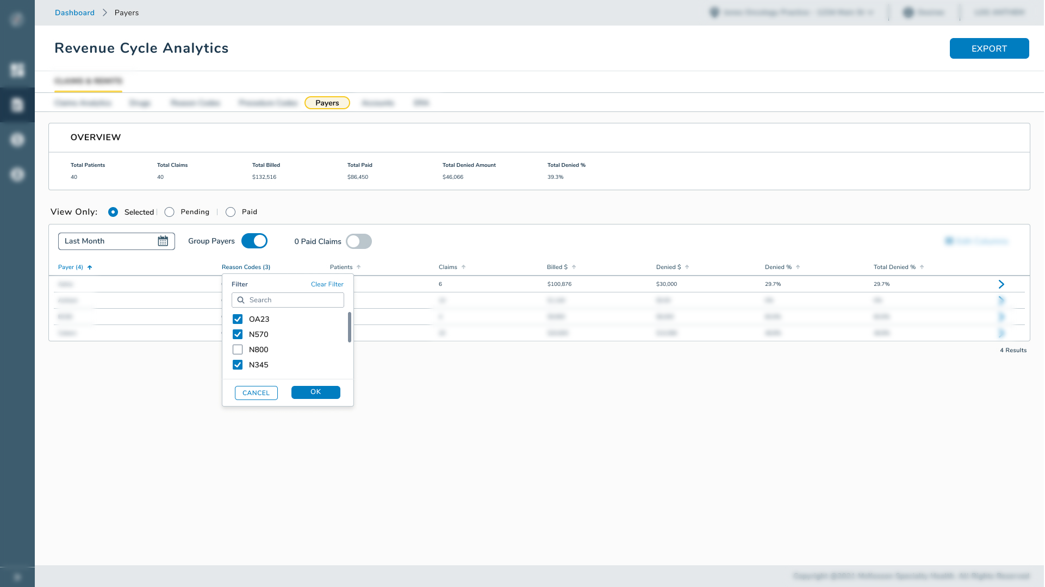This screenshot has width=1045, height=587.
Task: Click the sort arrow beside the Denied % header
Action: (x=798, y=267)
